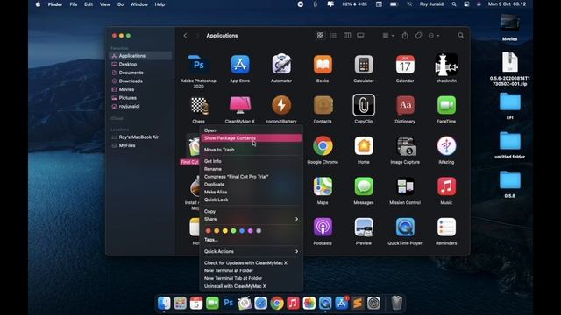Select the Reminders app icon
Screen dimensions: 561x315
pyautogui.click(x=446, y=227)
